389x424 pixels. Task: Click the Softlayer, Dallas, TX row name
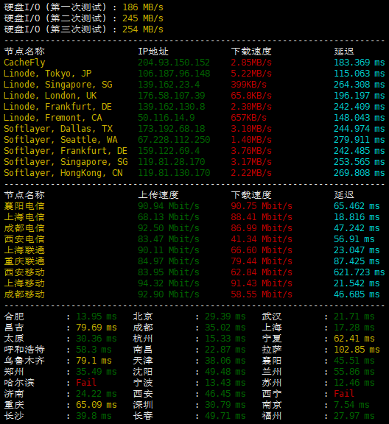click(x=58, y=129)
